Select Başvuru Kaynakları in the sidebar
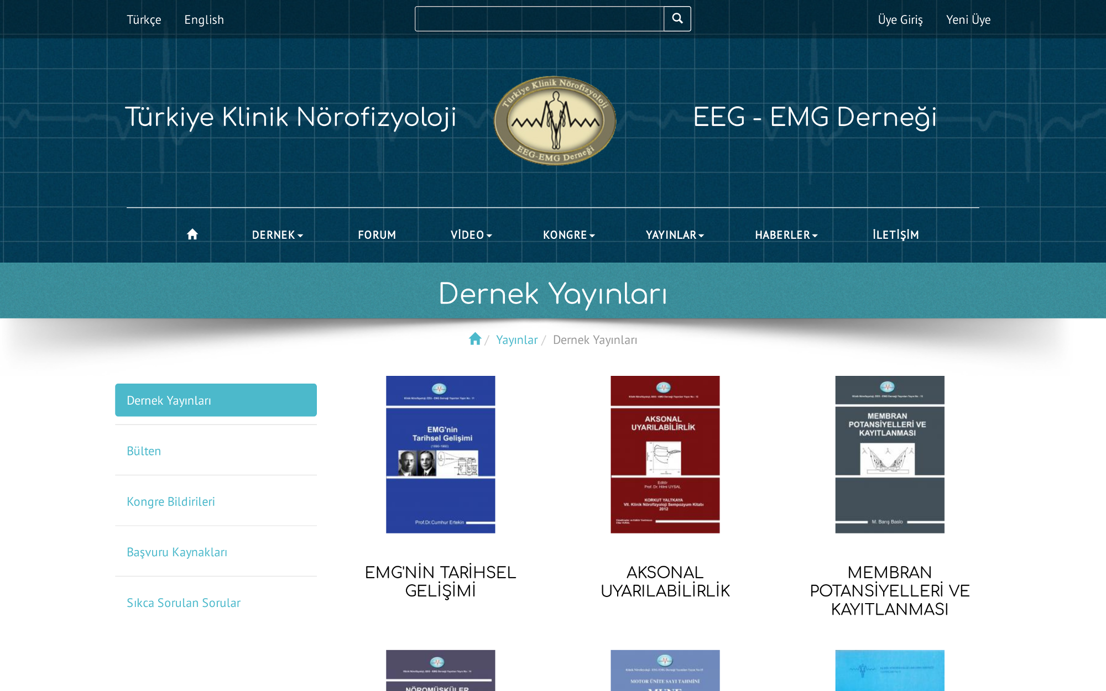 tap(216, 552)
